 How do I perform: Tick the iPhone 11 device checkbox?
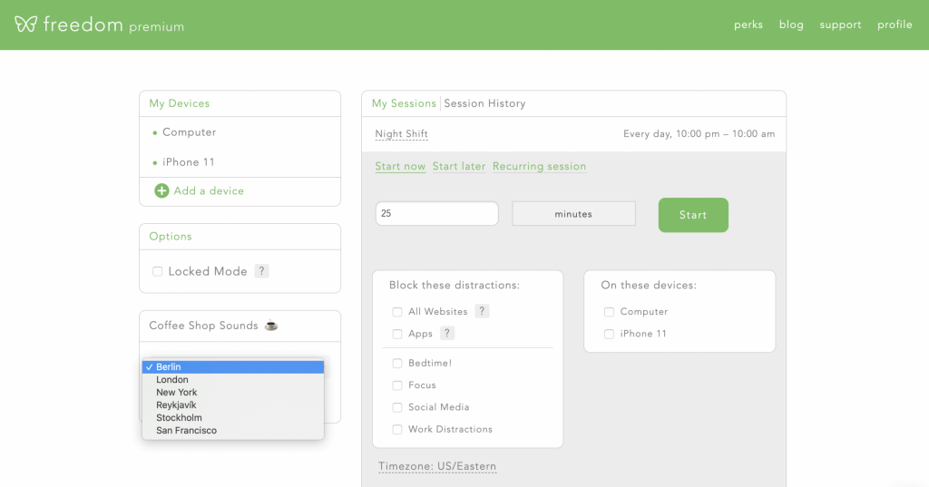click(x=609, y=334)
